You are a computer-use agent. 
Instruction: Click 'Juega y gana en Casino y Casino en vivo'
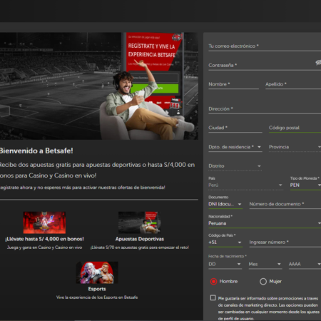click(44, 248)
